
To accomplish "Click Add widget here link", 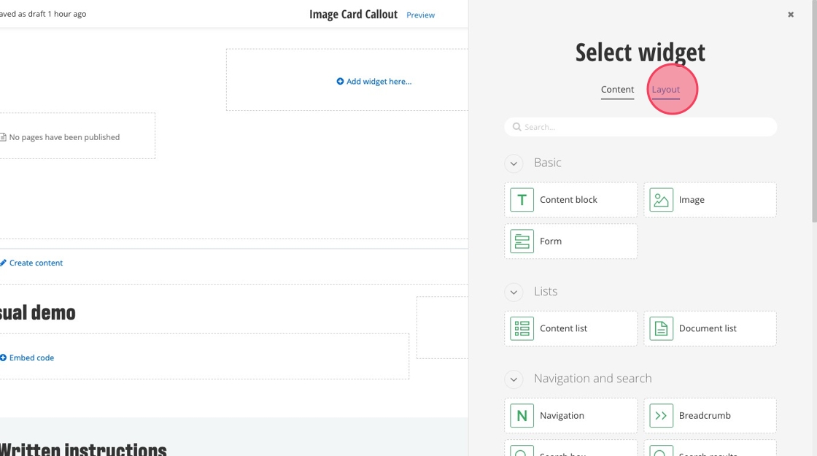I will [374, 82].
